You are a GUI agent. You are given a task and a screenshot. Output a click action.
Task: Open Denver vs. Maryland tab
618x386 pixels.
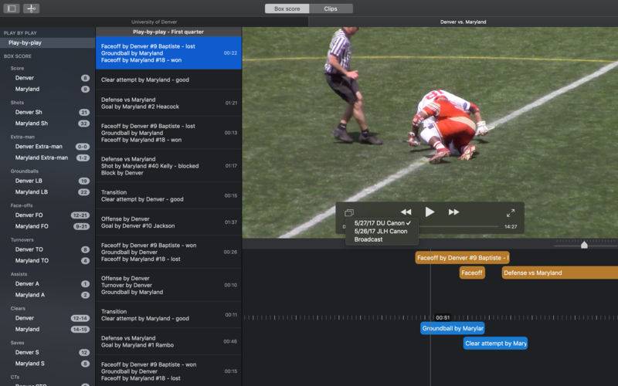pos(463,22)
